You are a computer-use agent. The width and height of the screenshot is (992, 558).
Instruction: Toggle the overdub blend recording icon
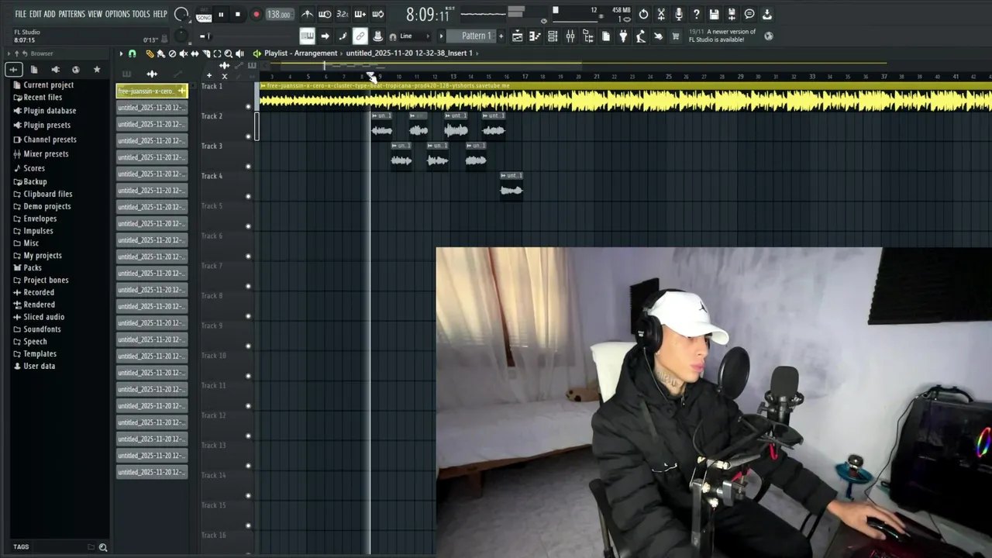(x=360, y=14)
